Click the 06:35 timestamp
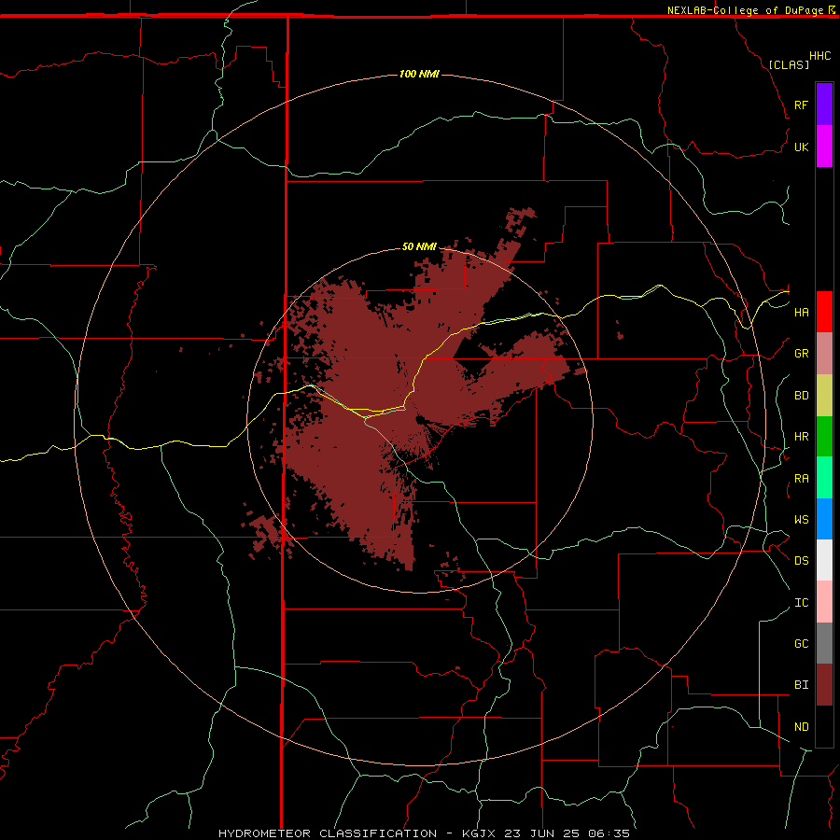This screenshot has height=840, width=840. pos(609,833)
